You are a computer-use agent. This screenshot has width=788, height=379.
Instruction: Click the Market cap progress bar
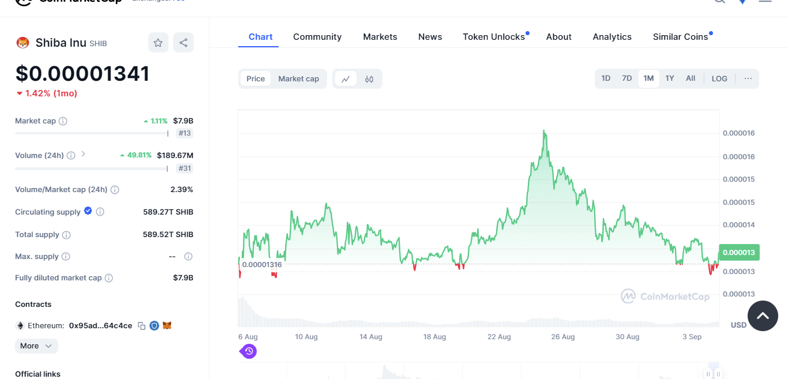(92, 133)
